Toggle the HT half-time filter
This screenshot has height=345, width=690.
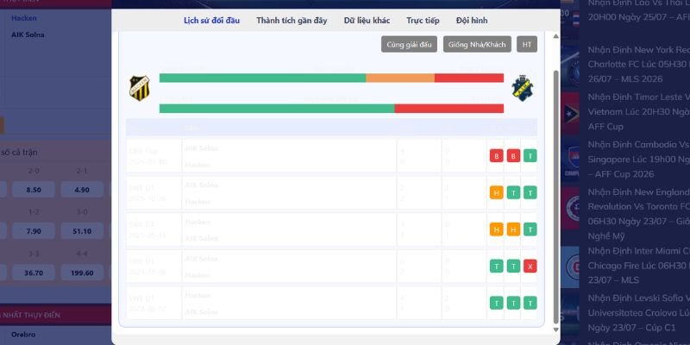[x=527, y=45]
